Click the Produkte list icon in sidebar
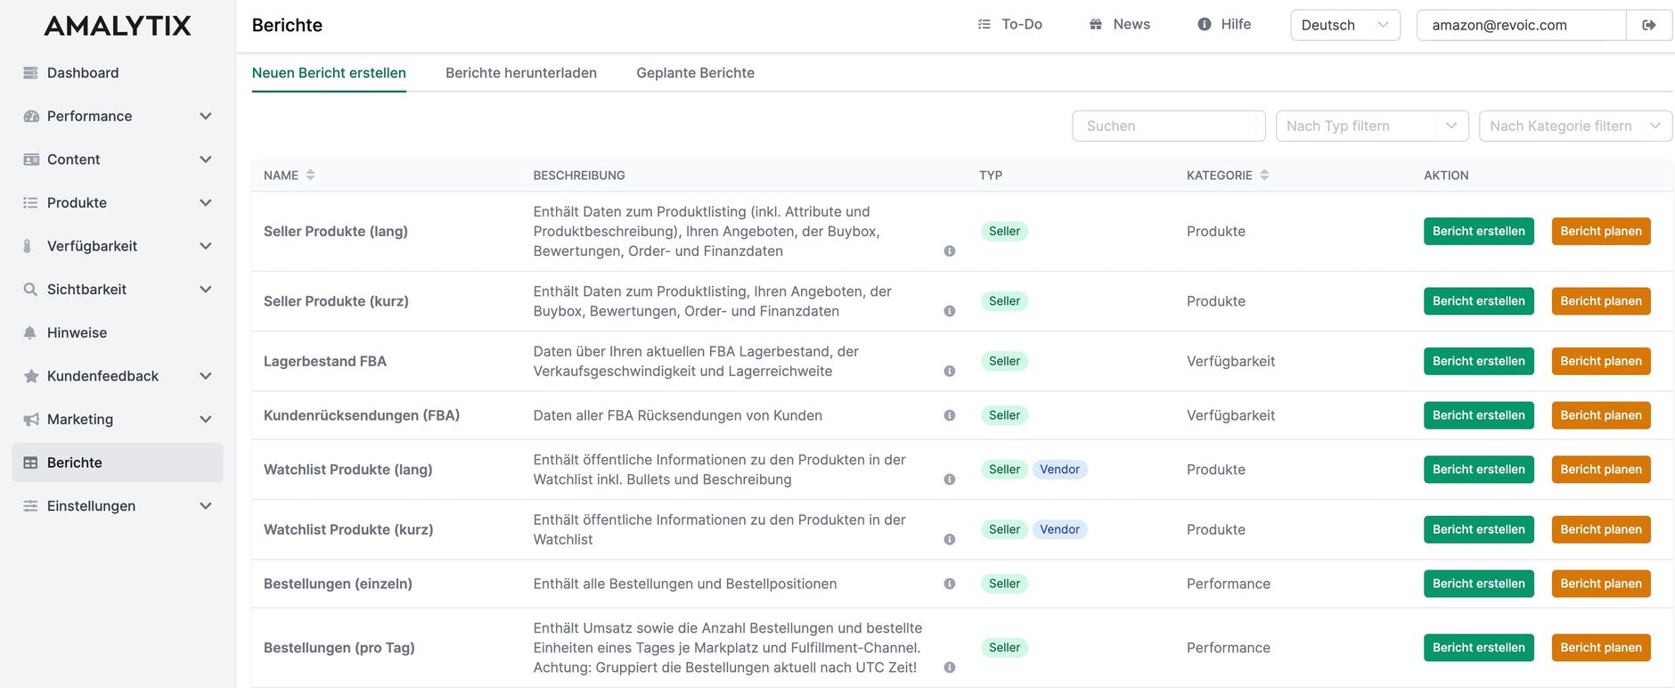1675x688 pixels. [x=30, y=203]
